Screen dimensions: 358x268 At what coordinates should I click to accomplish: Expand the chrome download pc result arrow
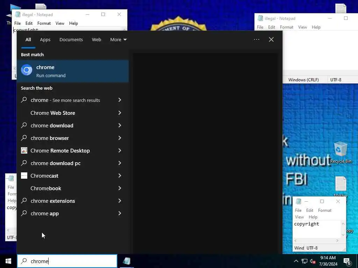pos(120,163)
